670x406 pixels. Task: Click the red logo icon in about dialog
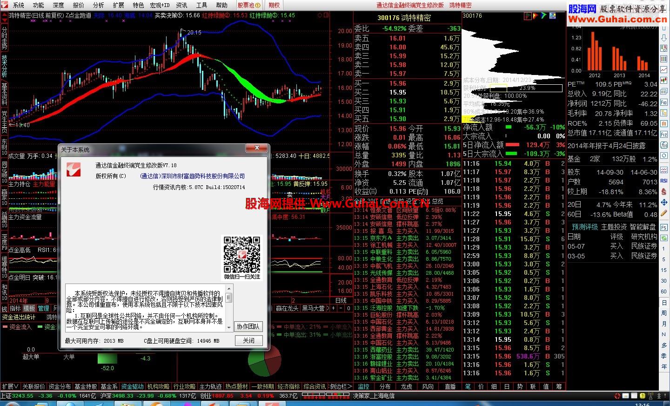(74, 169)
